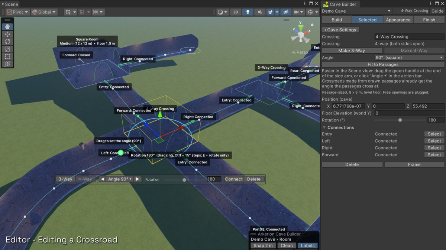Open the Global handle rotation dropdown
The image size is (446, 250).
pyautogui.click(x=44, y=12)
